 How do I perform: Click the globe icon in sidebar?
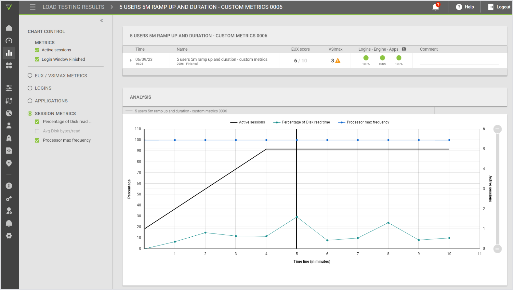9,113
